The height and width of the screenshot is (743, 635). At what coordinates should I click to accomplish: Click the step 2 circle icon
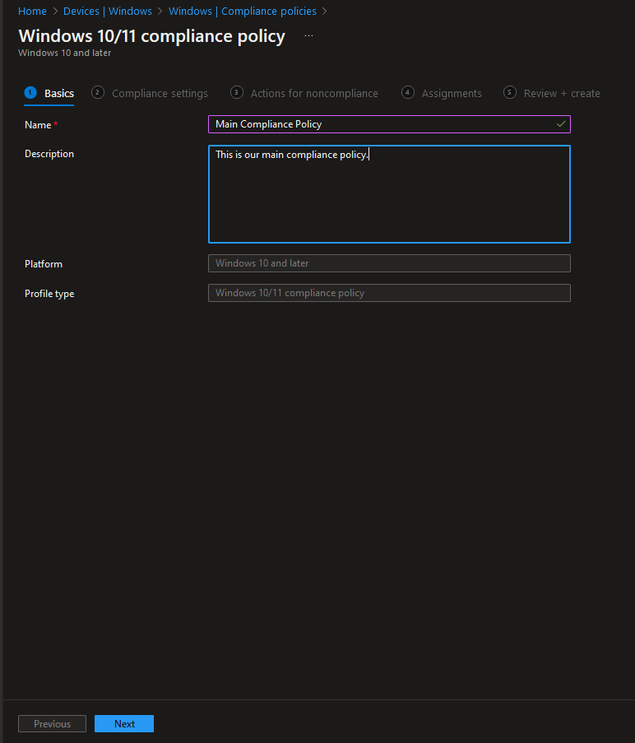[98, 92]
